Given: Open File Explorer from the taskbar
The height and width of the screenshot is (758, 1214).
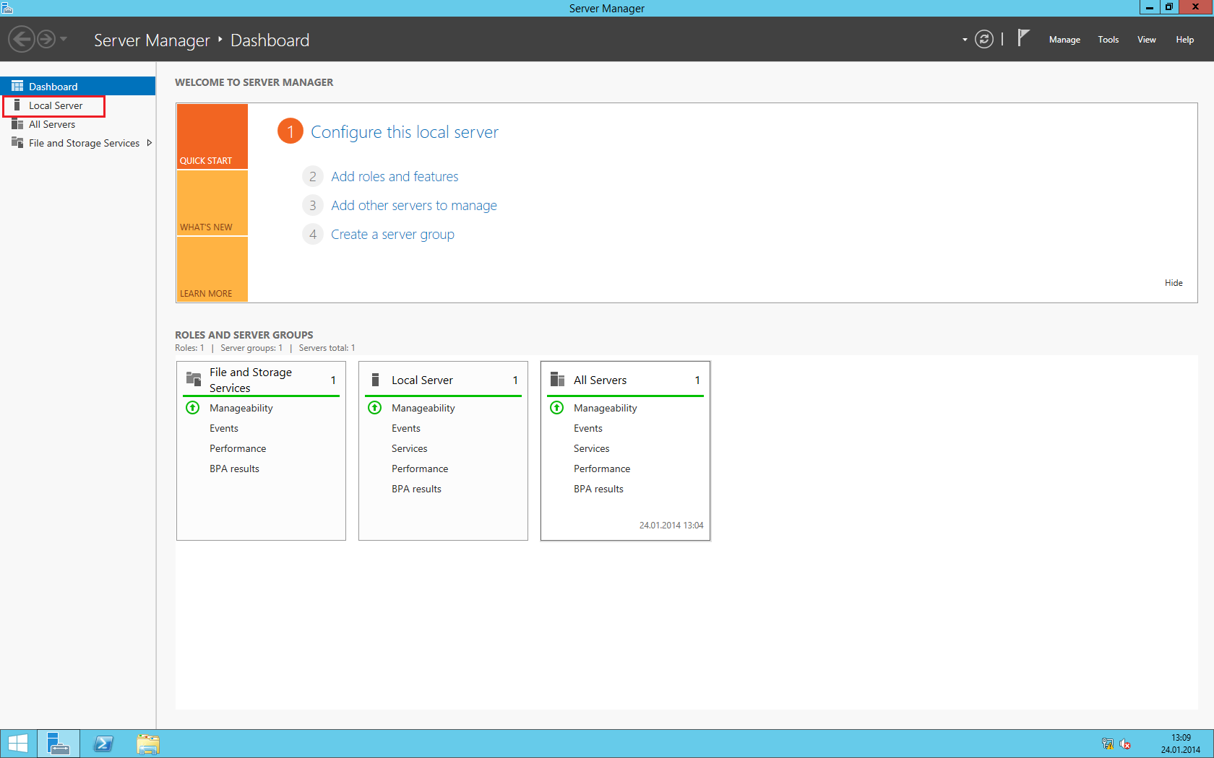Looking at the screenshot, I should [x=148, y=744].
